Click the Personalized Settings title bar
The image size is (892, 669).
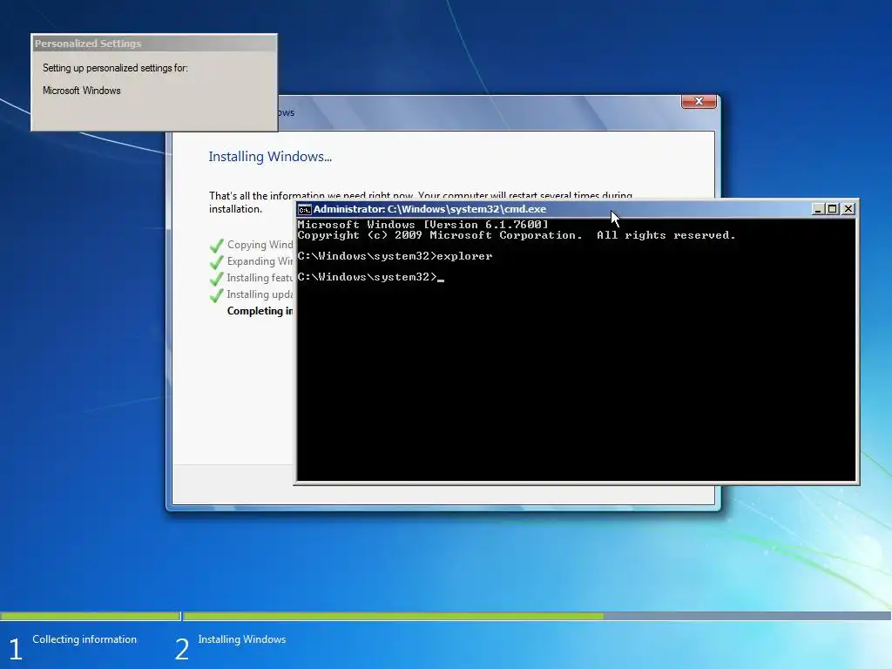tap(154, 44)
